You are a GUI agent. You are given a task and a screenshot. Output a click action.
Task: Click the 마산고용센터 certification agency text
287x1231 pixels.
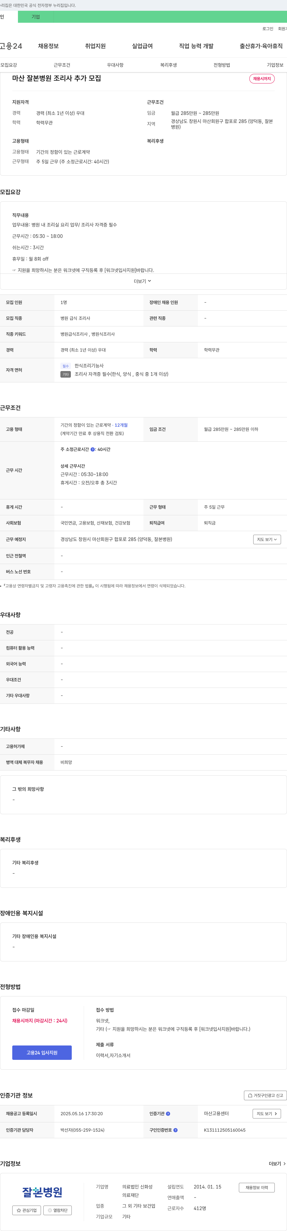pyautogui.click(x=216, y=1113)
